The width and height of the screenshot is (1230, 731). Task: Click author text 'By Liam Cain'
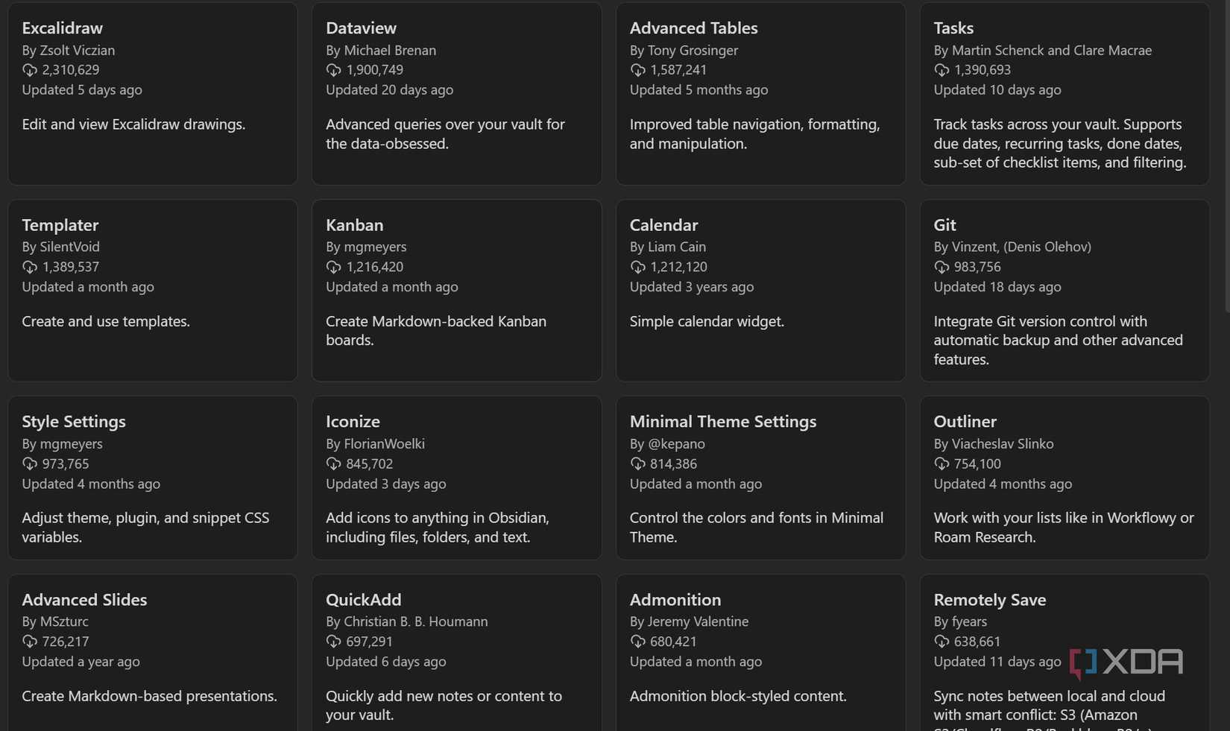[668, 247]
